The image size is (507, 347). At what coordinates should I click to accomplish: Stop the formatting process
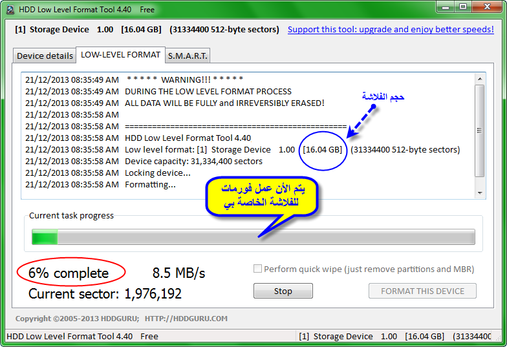click(x=283, y=291)
